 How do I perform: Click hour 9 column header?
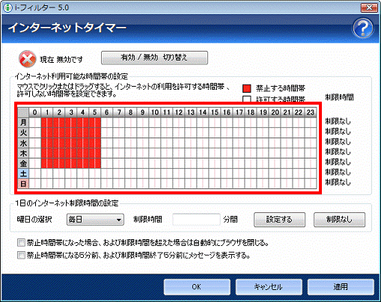[143, 112]
